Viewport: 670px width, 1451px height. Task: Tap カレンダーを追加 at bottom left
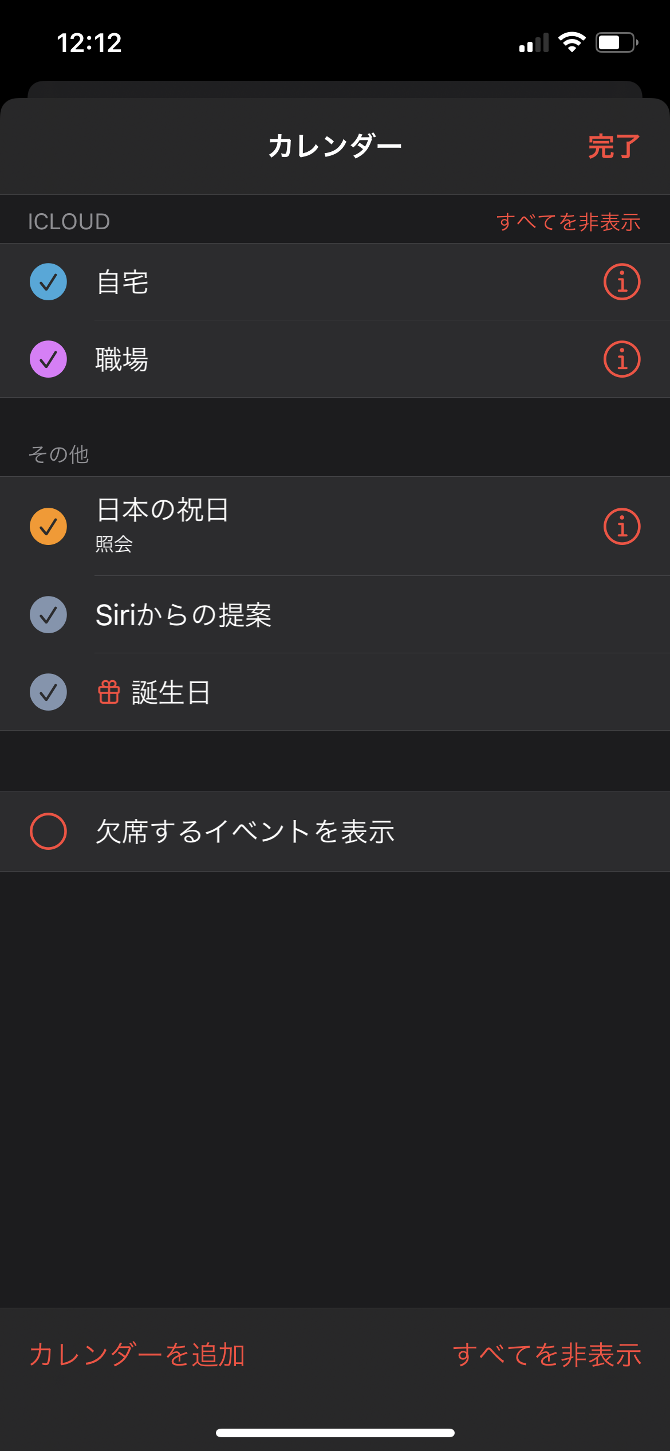(x=137, y=1355)
